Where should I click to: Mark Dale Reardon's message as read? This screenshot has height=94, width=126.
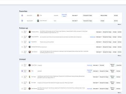(x=112, y=89)
